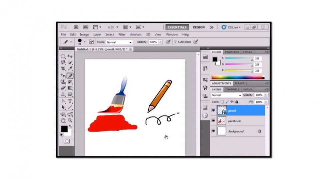The image size is (320, 179).
Task: Toggle Auto Erase checkbox
Action: (176, 42)
